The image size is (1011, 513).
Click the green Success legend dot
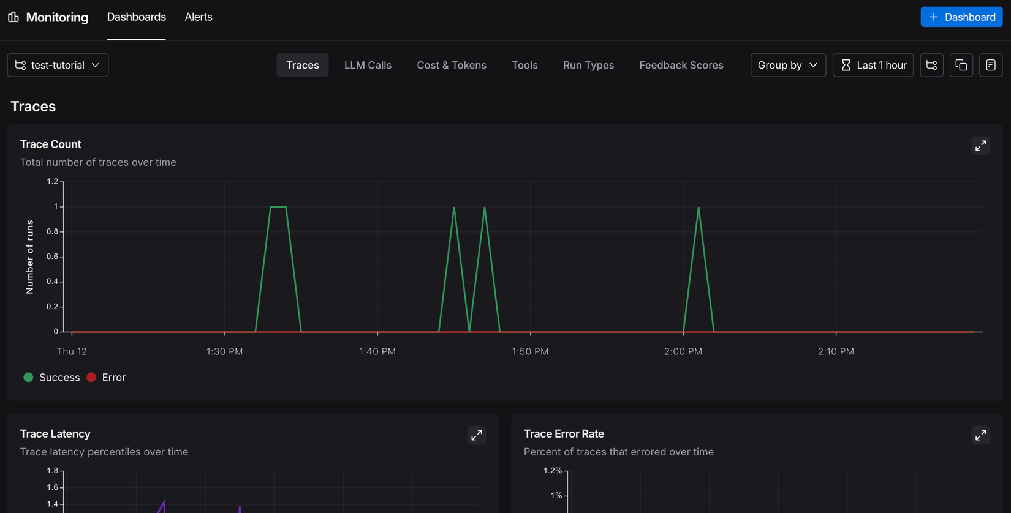click(28, 378)
